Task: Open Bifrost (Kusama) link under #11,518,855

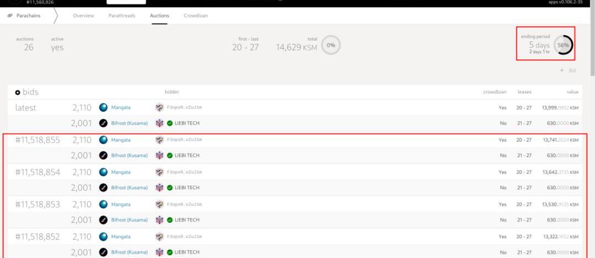Action: pos(129,155)
